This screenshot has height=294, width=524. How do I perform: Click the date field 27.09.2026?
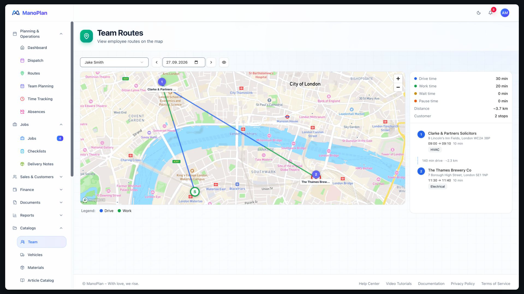tap(184, 62)
